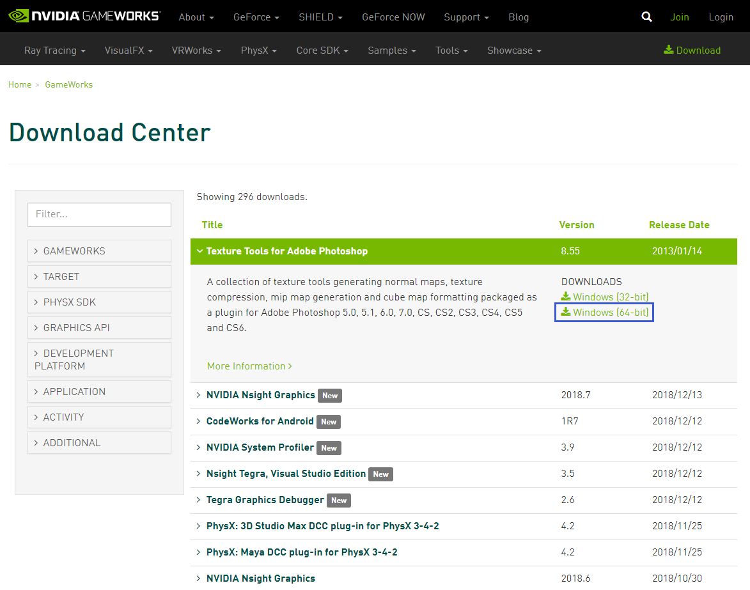750x590 pixels.
Task: Click the version value "1R7"
Action: point(570,421)
